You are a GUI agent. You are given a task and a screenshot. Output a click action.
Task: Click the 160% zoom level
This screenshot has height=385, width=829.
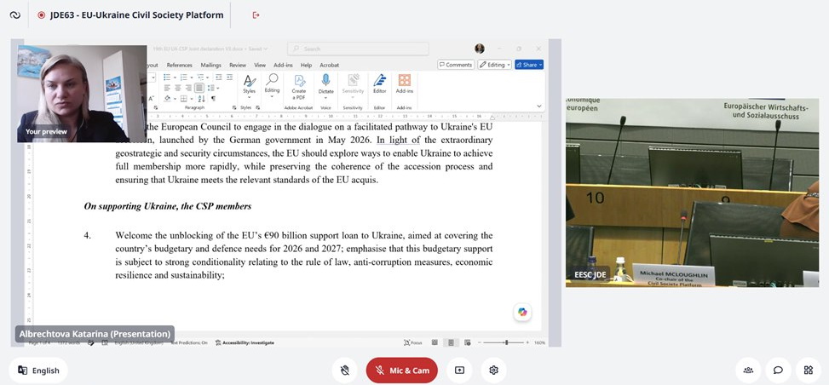539,342
